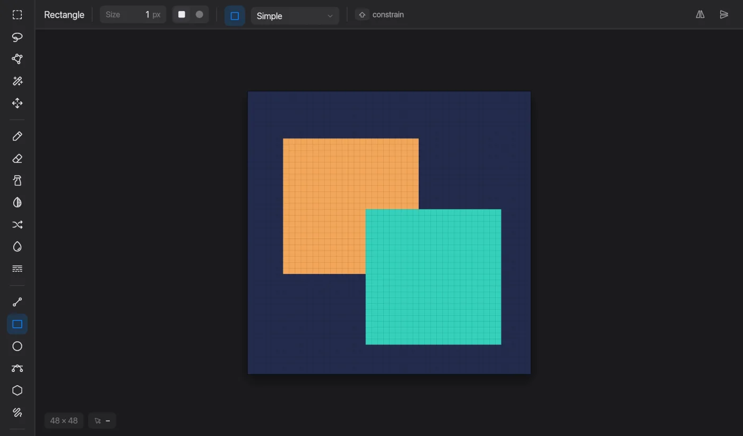Viewport: 743px width, 436px height.
Task: Click the 48 × 48 canvas size label
Action: click(64, 421)
